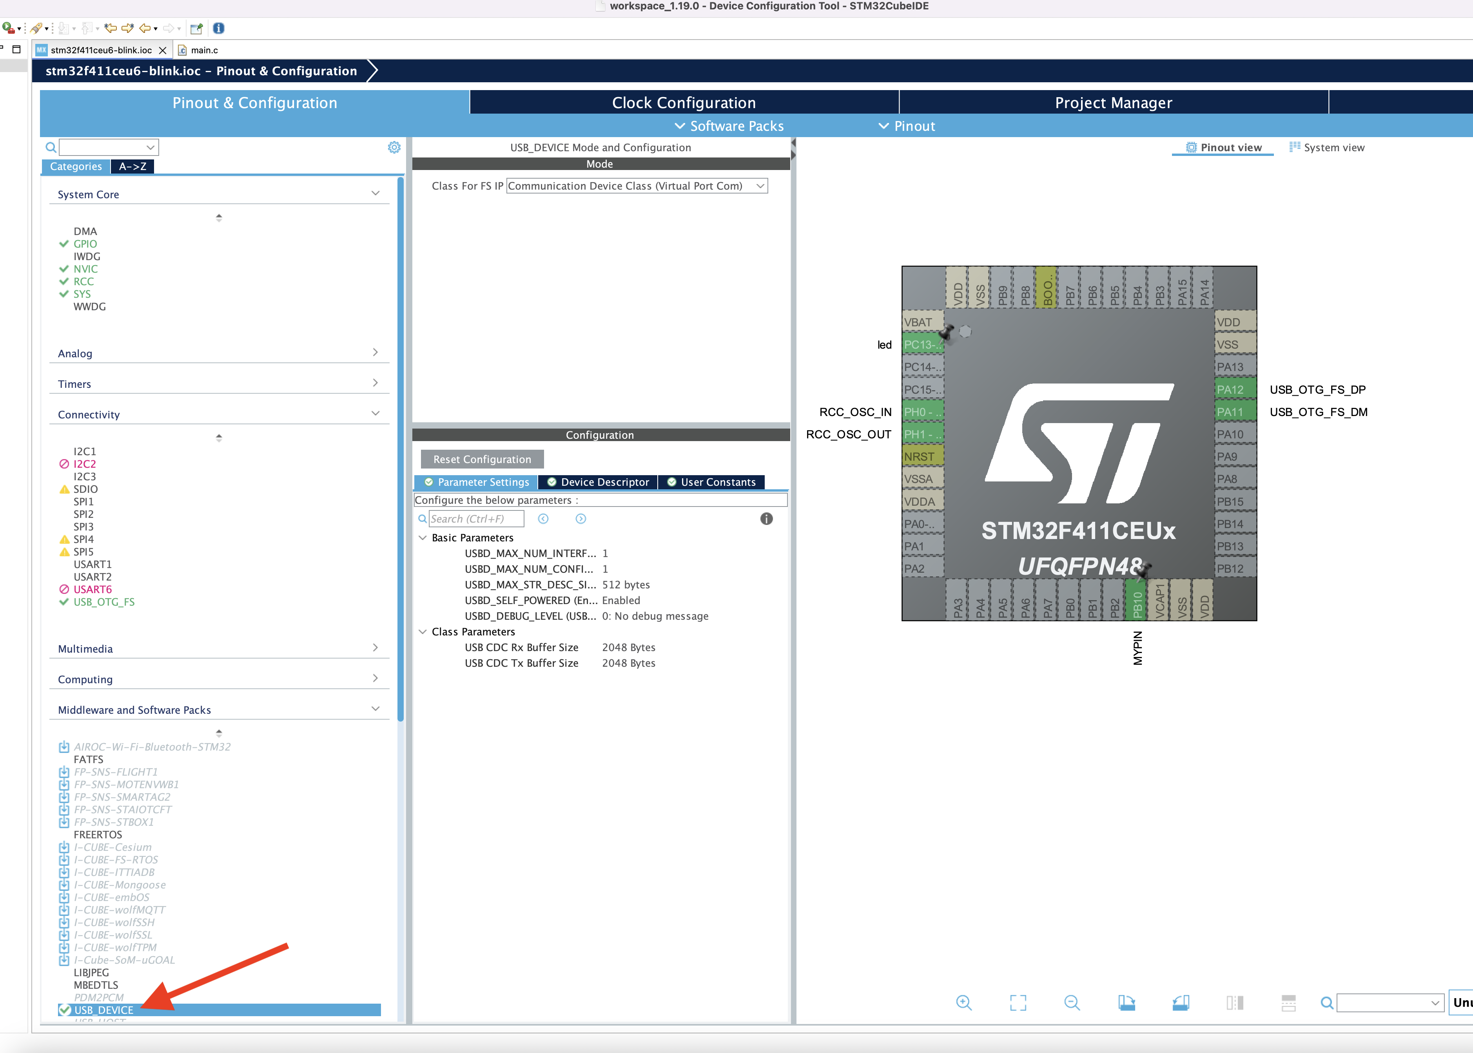Screen dimensions: 1473x1053
Task: Open the Pinout dropdown menu
Action: (907, 126)
